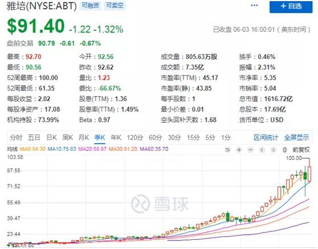Click the 100.00 high-price label on chart
This screenshot has height=249, width=318.
click(x=293, y=158)
